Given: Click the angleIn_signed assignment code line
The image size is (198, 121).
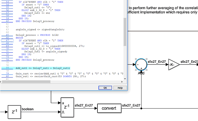Looking at the screenshot, I should 41,29.
